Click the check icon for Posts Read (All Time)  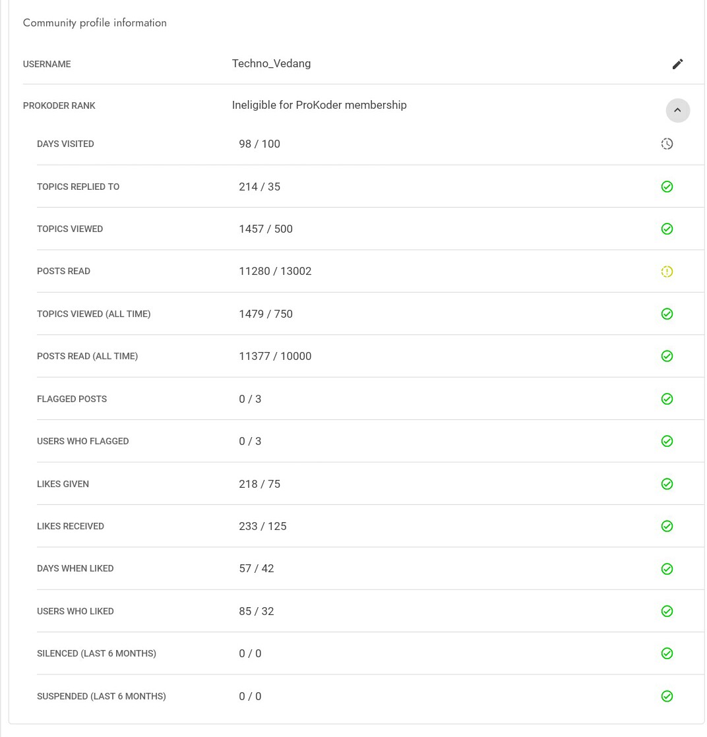click(x=667, y=356)
